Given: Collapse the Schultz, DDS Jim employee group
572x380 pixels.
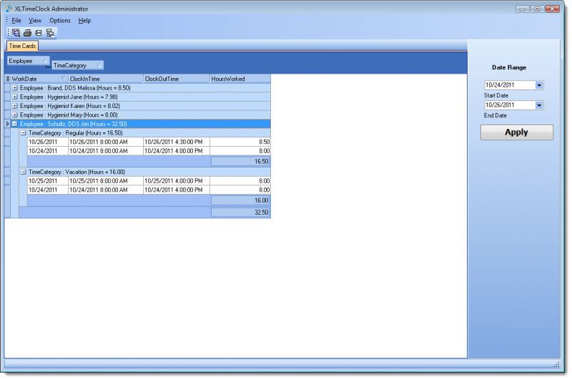Looking at the screenshot, I should [x=15, y=124].
